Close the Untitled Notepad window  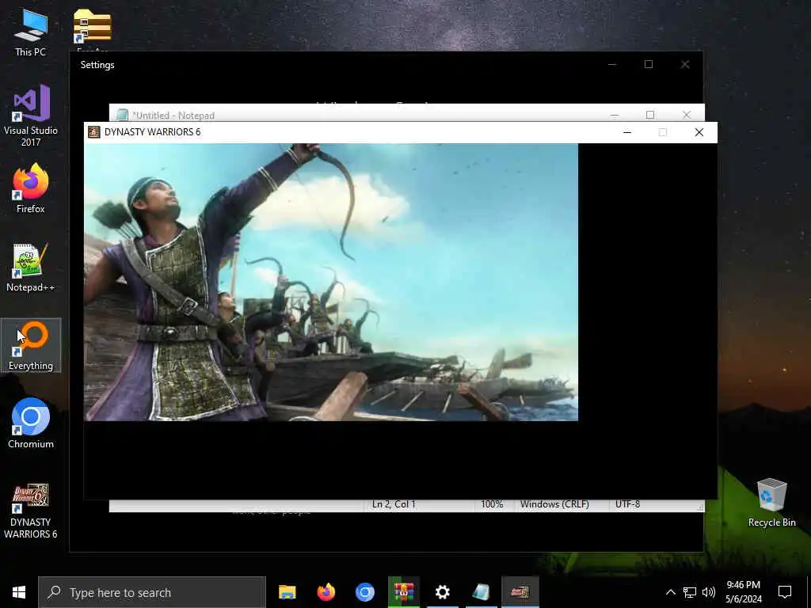687,114
